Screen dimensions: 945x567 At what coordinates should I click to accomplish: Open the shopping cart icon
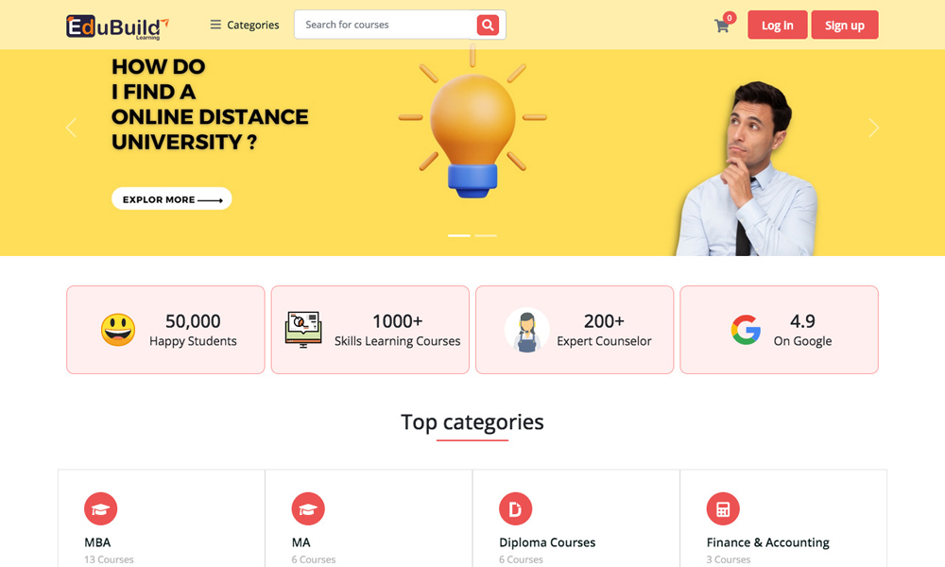(x=721, y=26)
